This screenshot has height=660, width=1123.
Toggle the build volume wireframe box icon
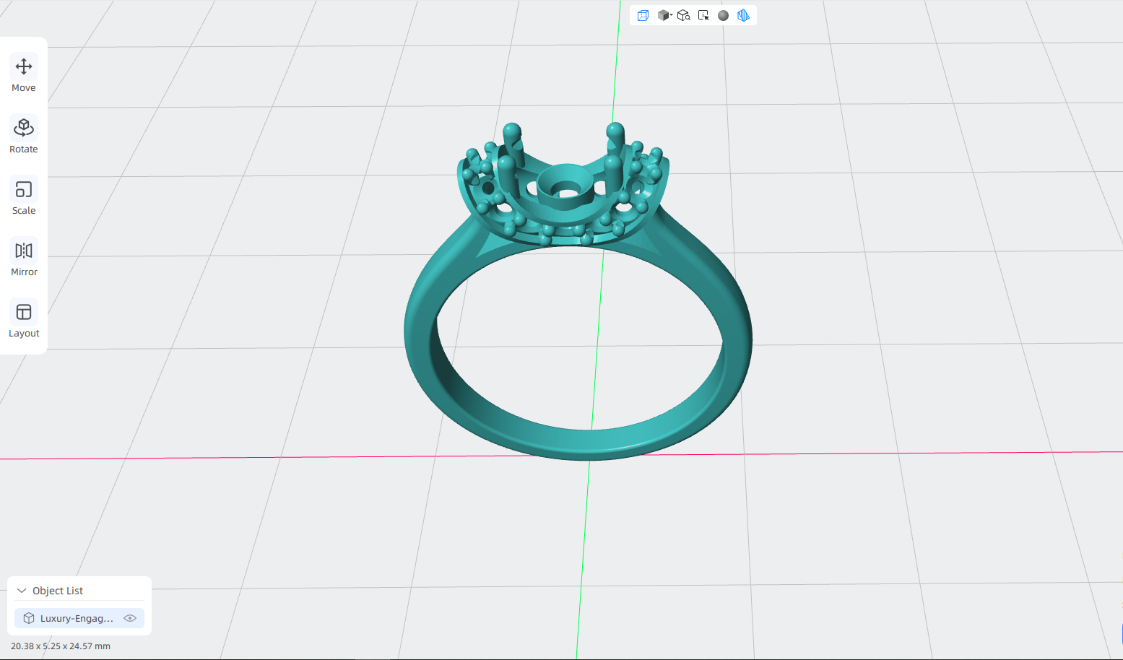click(x=643, y=15)
